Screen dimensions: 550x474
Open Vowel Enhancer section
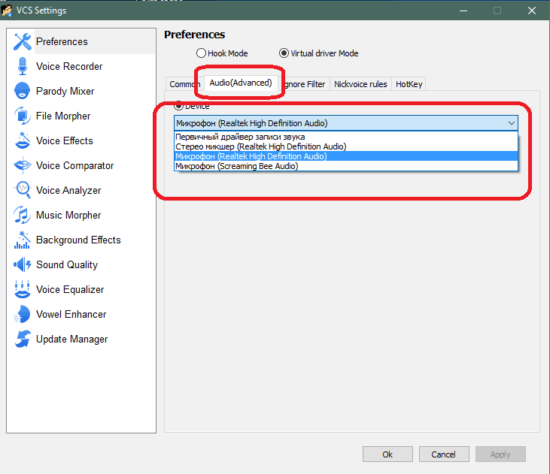tap(71, 314)
